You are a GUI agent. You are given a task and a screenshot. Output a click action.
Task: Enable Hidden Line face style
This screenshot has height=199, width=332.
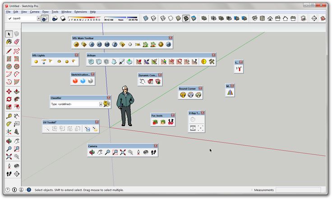tap(171, 19)
